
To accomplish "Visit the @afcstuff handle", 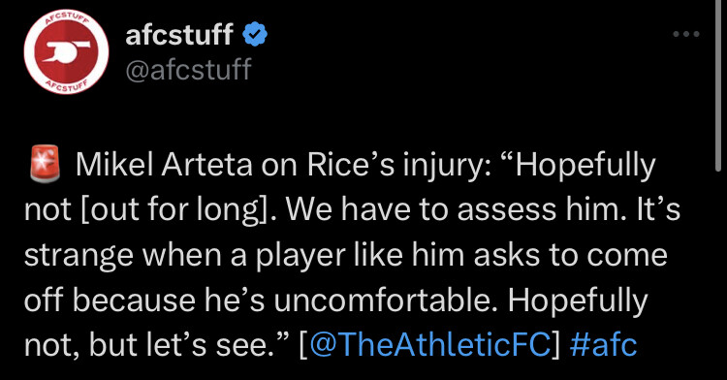I will (188, 70).
